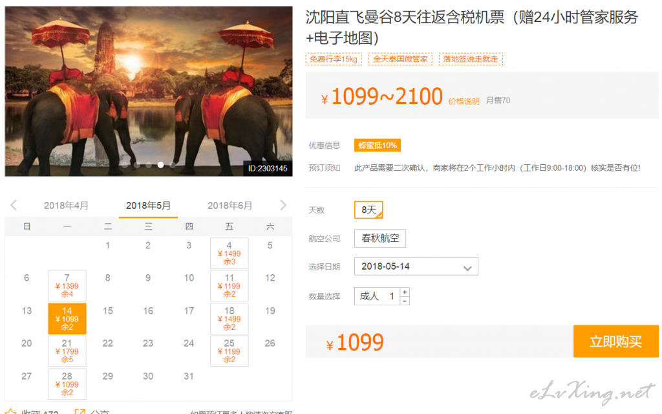662x414 pixels.
Task: Click the 全天泰国微管家 tag
Action: pos(400,59)
